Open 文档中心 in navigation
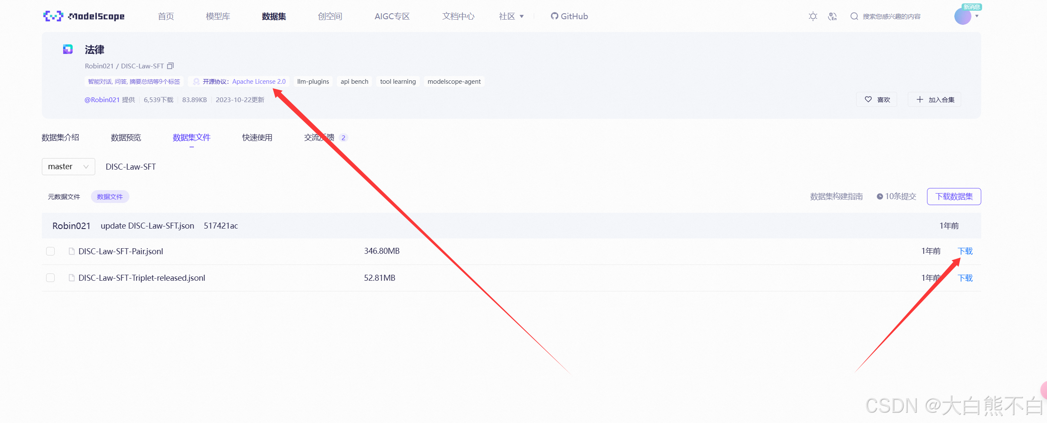Screen dimensions: 1047x423 coord(458,16)
